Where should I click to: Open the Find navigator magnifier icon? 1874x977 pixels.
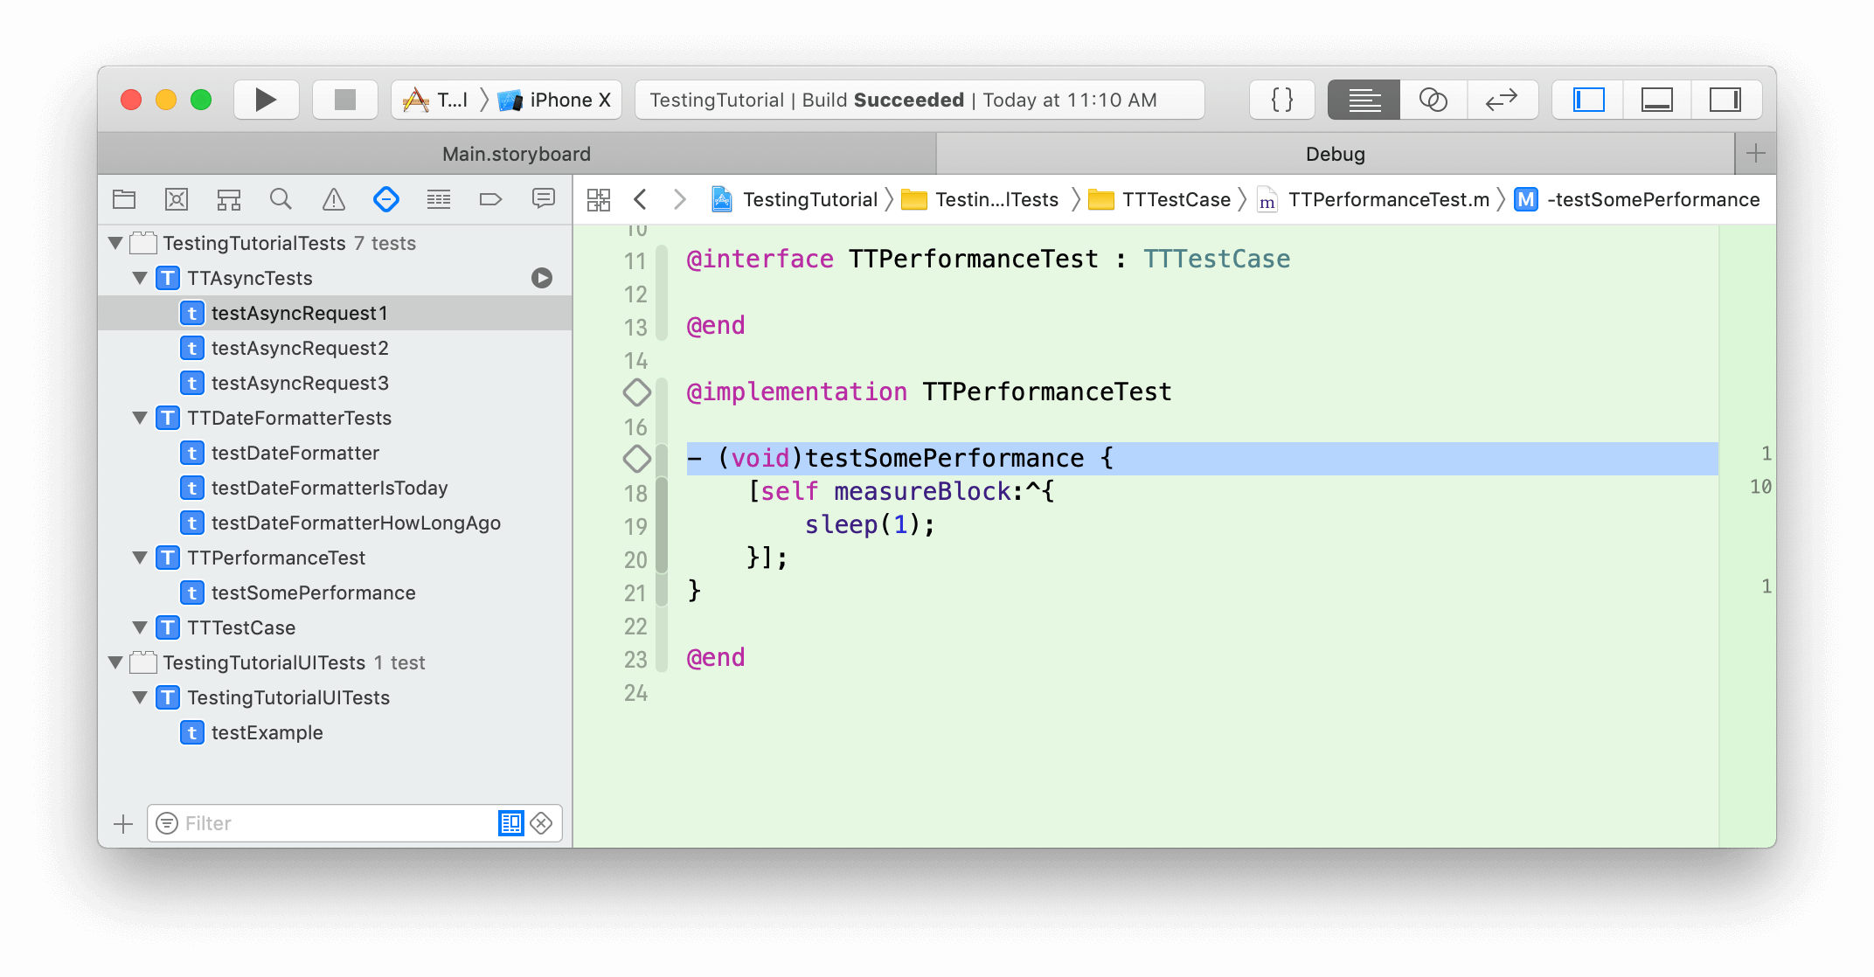281,199
